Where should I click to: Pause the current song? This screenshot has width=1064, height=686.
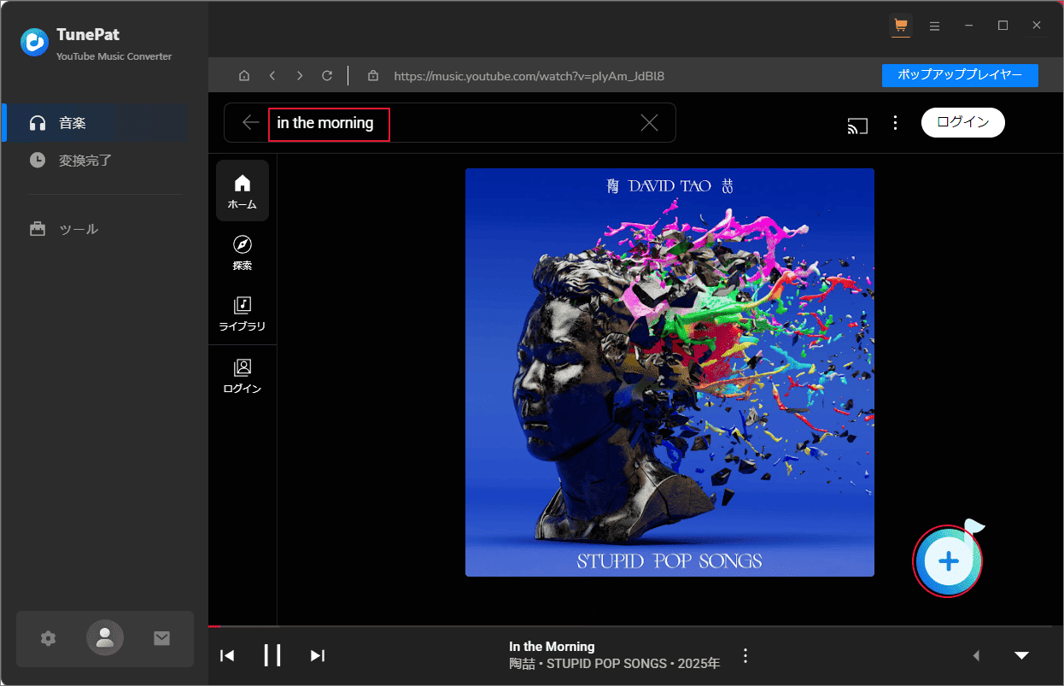tap(272, 655)
